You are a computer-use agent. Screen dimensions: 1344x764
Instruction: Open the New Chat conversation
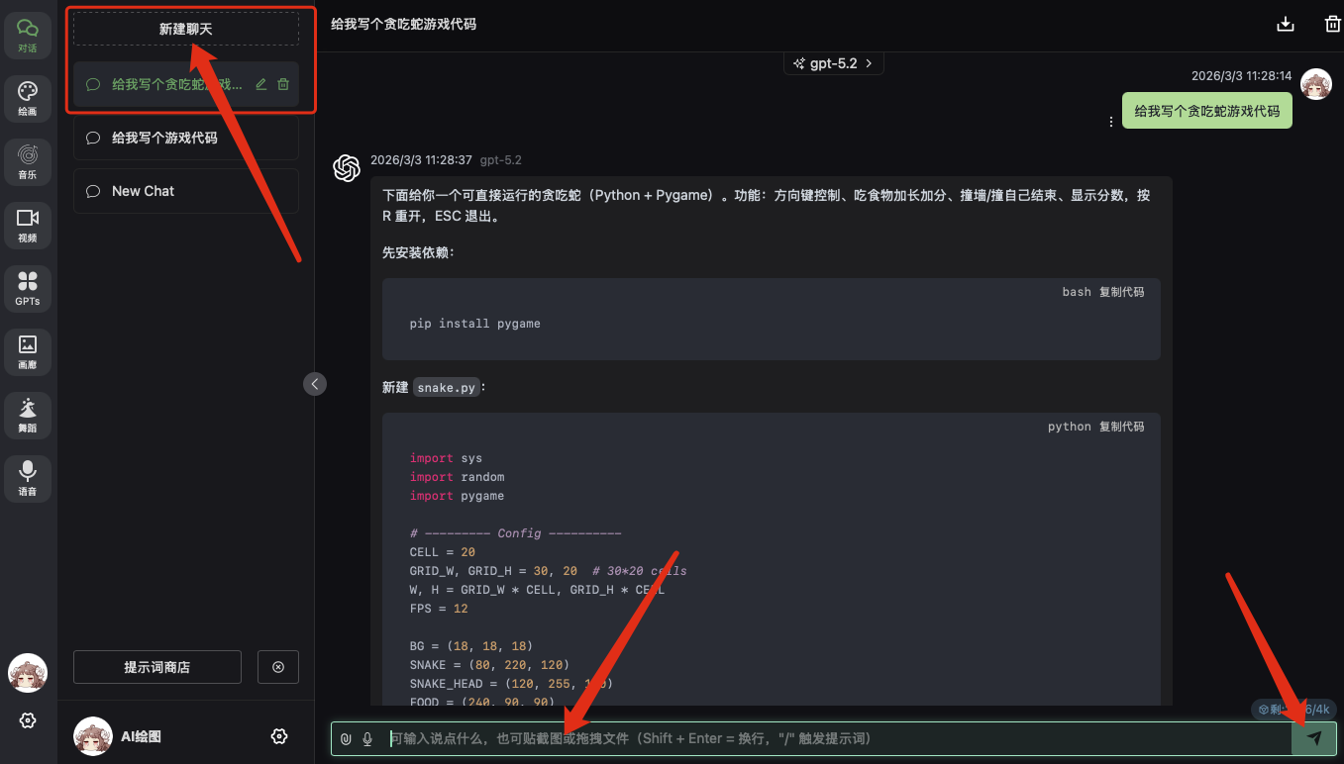pos(186,191)
